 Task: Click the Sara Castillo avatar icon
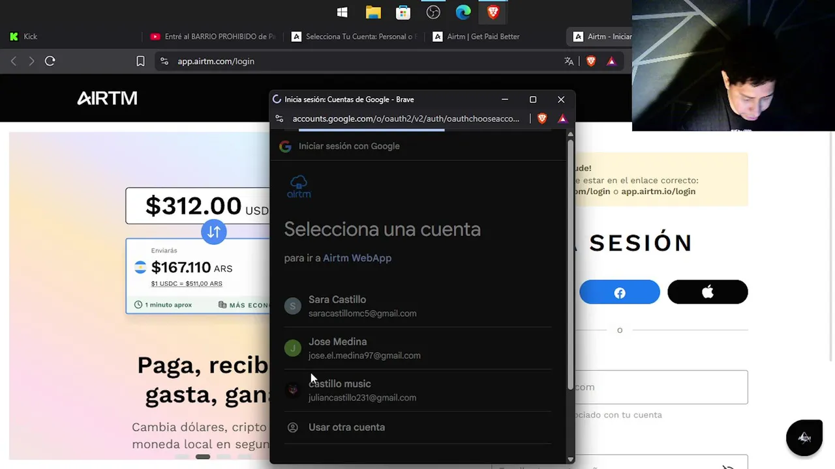(x=293, y=306)
